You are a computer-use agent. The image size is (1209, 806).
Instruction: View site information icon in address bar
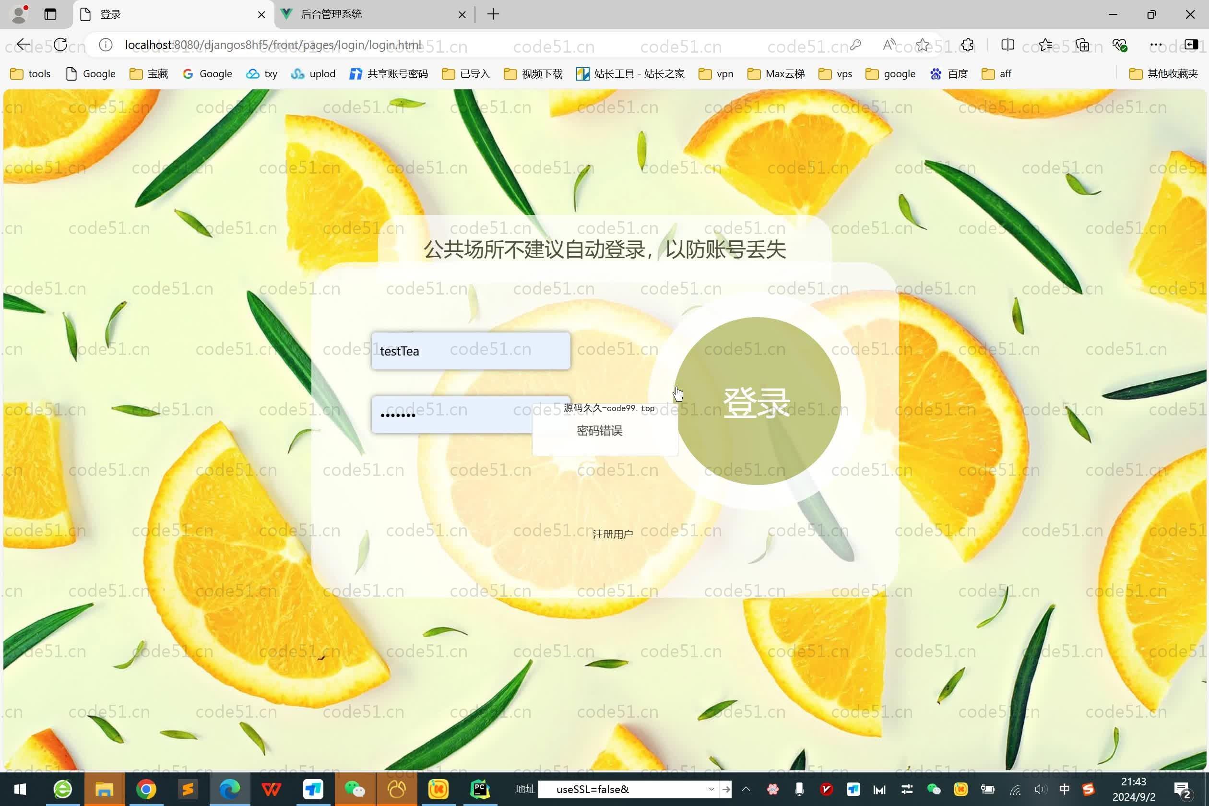point(106,45)
